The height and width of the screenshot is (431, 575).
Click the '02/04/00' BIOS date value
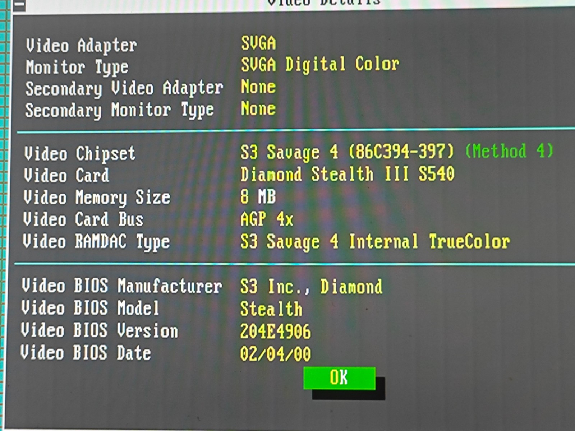point(276,354)
